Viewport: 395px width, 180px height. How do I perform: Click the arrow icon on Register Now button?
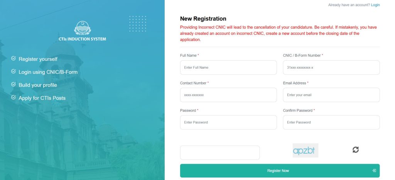[x=374, y=170]
